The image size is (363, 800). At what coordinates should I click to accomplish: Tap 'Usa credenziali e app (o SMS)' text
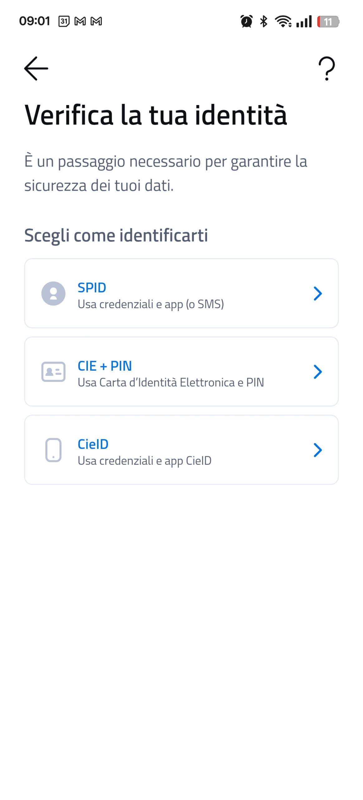coord(151,304)
